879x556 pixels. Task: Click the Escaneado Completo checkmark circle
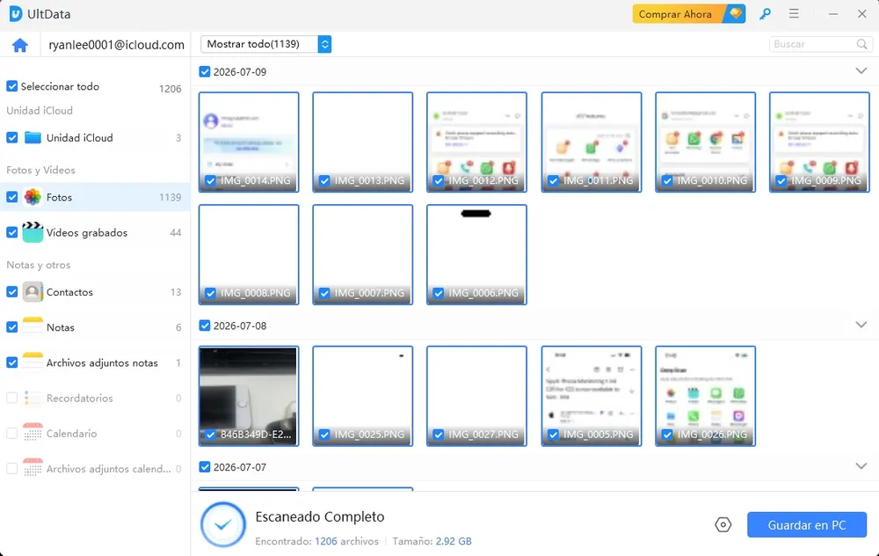223,524
